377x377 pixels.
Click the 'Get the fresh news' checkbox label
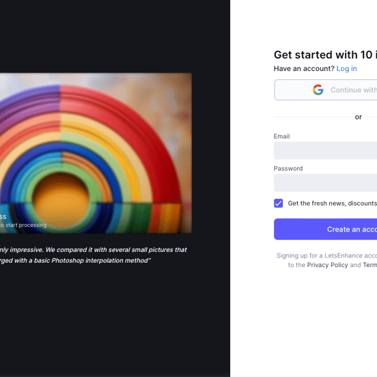click(333, 204)
